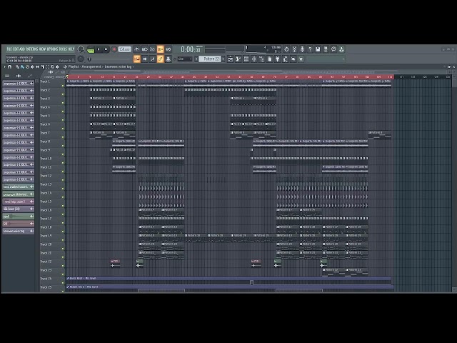
Task: Click the Stop button in the transport
Action: (x=106, y=49)
